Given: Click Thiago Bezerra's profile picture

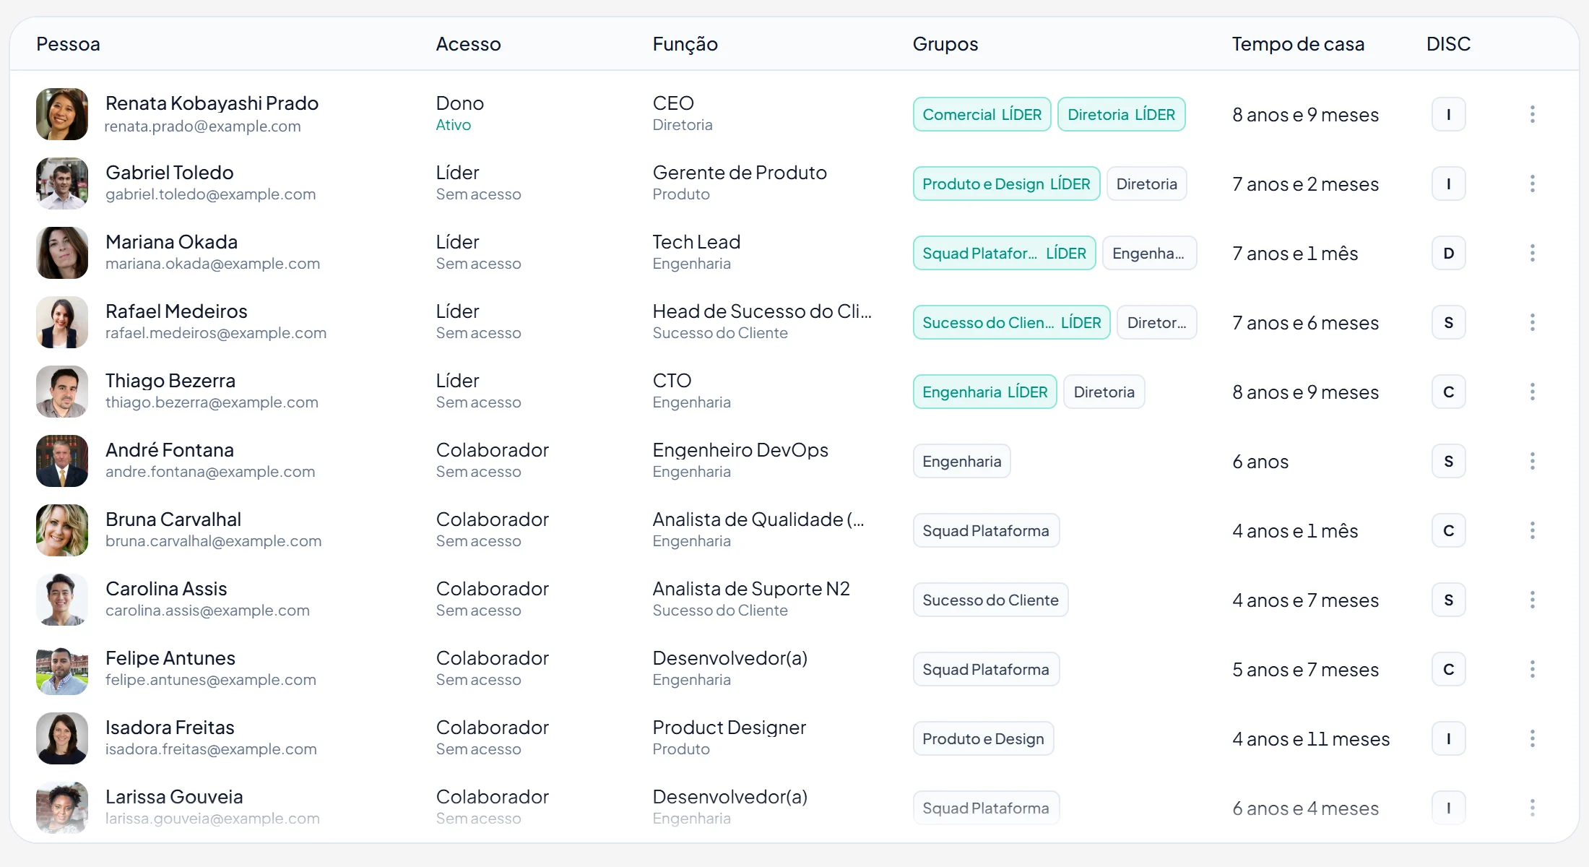Looking at the screenshot, I should (62, 392).
